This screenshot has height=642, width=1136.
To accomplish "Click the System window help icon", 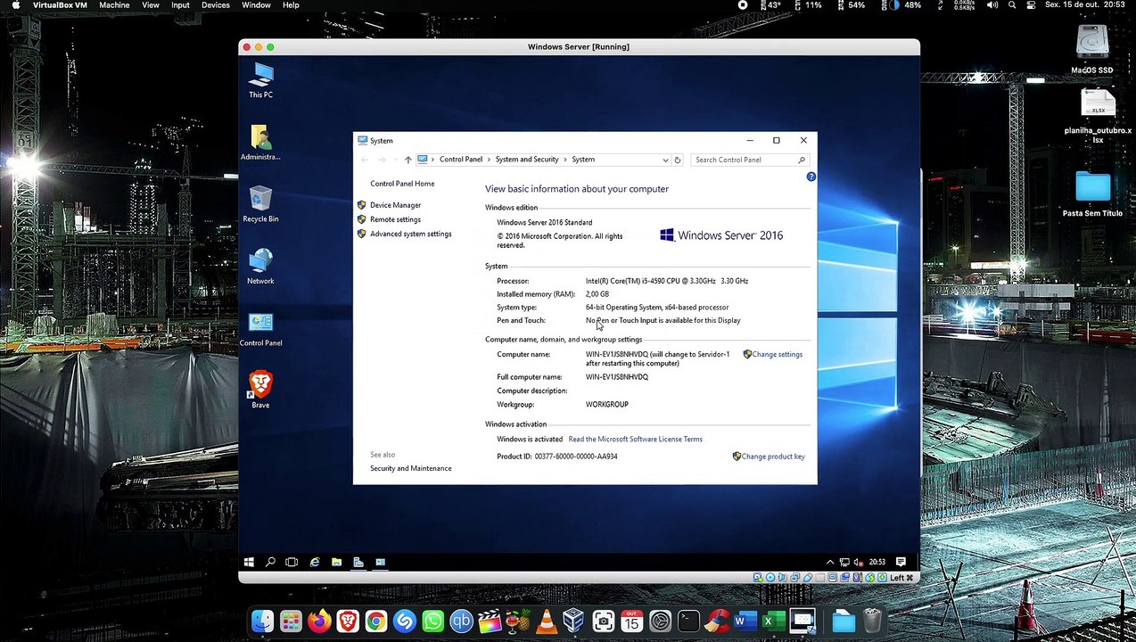I will point(811,177).
